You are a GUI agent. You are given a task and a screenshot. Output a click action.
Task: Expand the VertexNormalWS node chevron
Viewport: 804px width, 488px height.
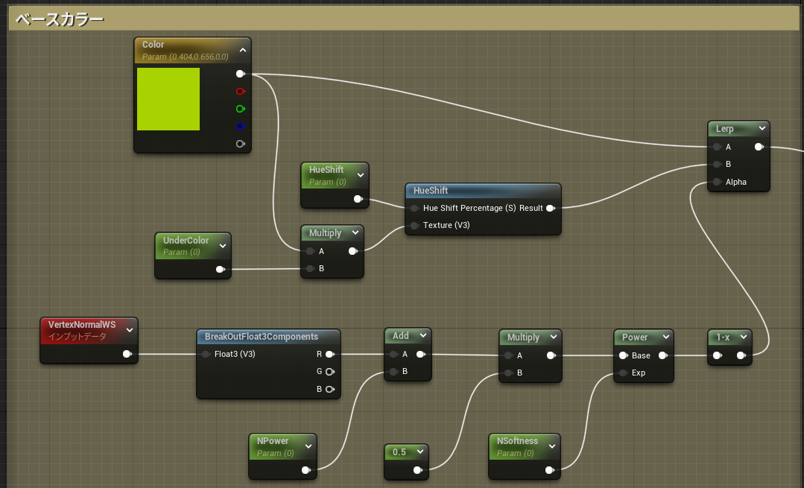(129, 330)
